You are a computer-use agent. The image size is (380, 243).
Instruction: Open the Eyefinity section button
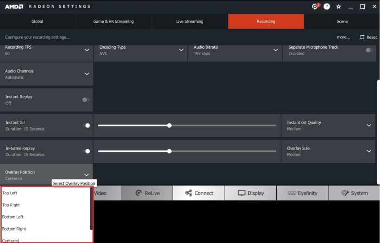pos(302,193)
